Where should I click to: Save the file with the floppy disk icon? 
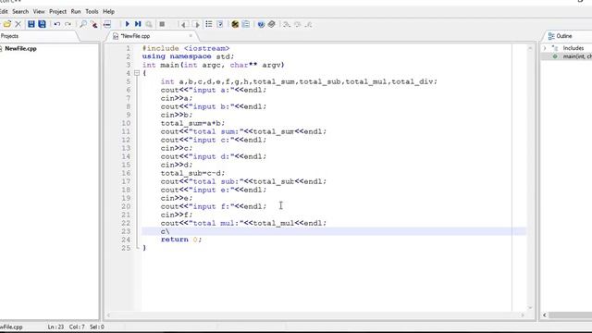(31, 24)
